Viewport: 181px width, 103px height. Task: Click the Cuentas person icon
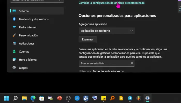[14, 51]
